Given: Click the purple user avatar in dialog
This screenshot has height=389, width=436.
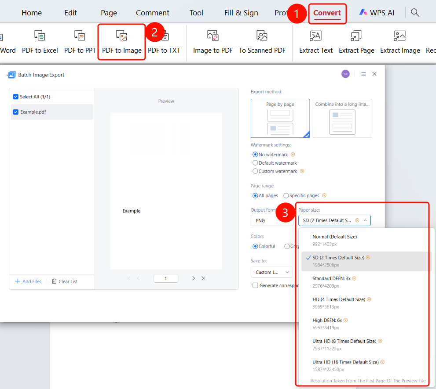Looking at the screenshot, I should [345, 74].
